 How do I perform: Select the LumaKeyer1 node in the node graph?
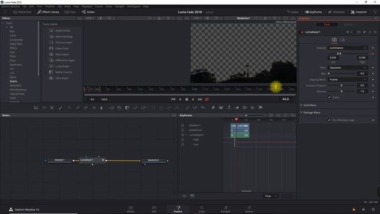pos(92,160)
